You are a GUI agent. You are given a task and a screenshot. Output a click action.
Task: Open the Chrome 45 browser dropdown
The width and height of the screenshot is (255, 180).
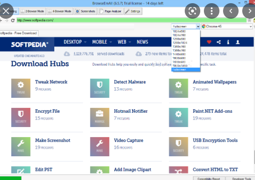tap(227, 26)
